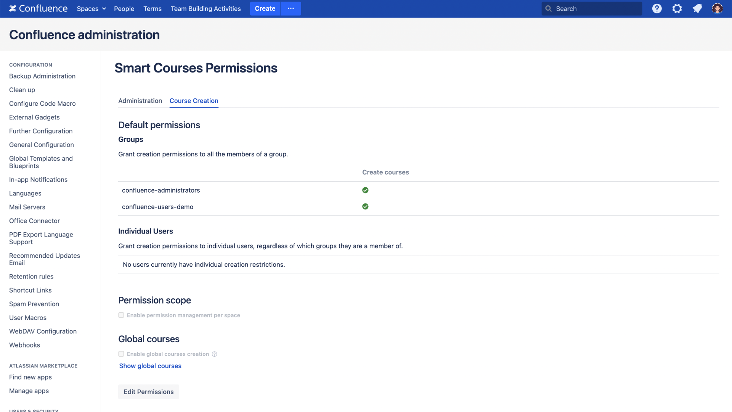Open Shortcut Links in sidebar
This screenshot has height=412, width=732.
click(30, 290)
